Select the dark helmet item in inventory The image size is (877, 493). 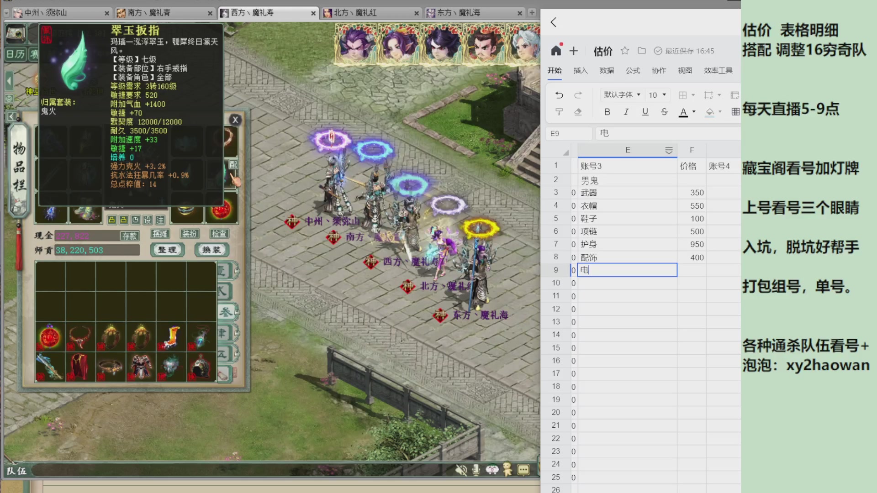click(201, 367)
